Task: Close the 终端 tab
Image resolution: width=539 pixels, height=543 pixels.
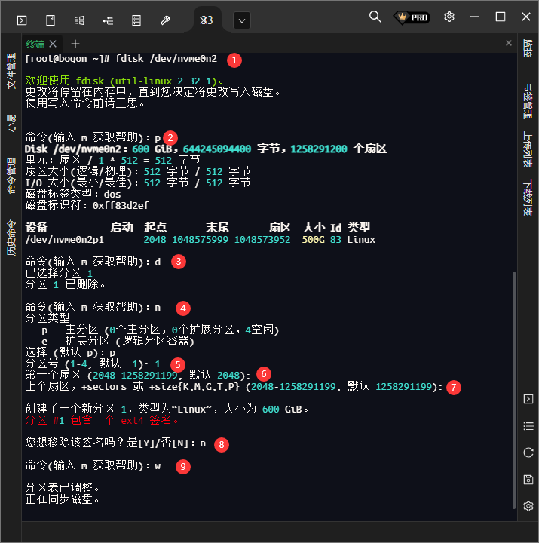Action: pyautogui.click(x=53, y=44)
